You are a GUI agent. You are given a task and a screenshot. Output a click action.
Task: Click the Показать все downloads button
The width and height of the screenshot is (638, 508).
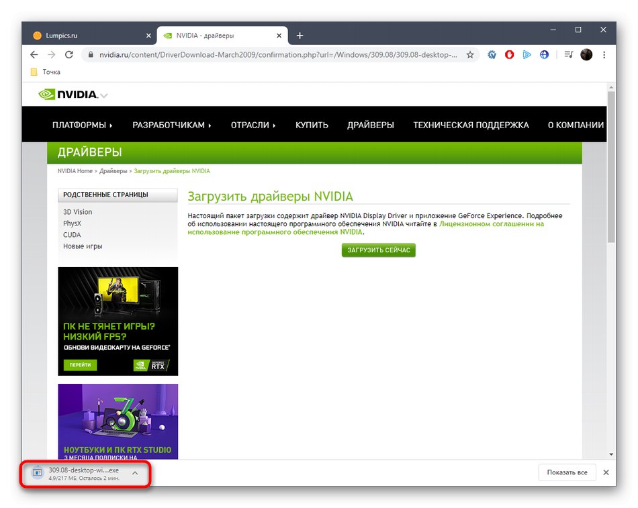[567, 472]
